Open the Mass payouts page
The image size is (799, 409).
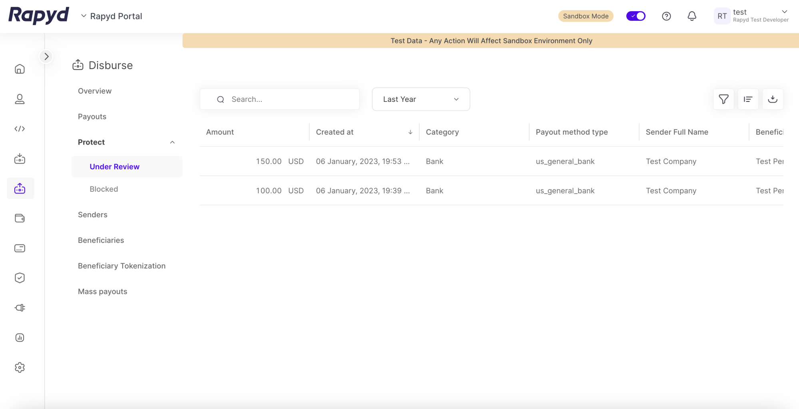(102, 292)
